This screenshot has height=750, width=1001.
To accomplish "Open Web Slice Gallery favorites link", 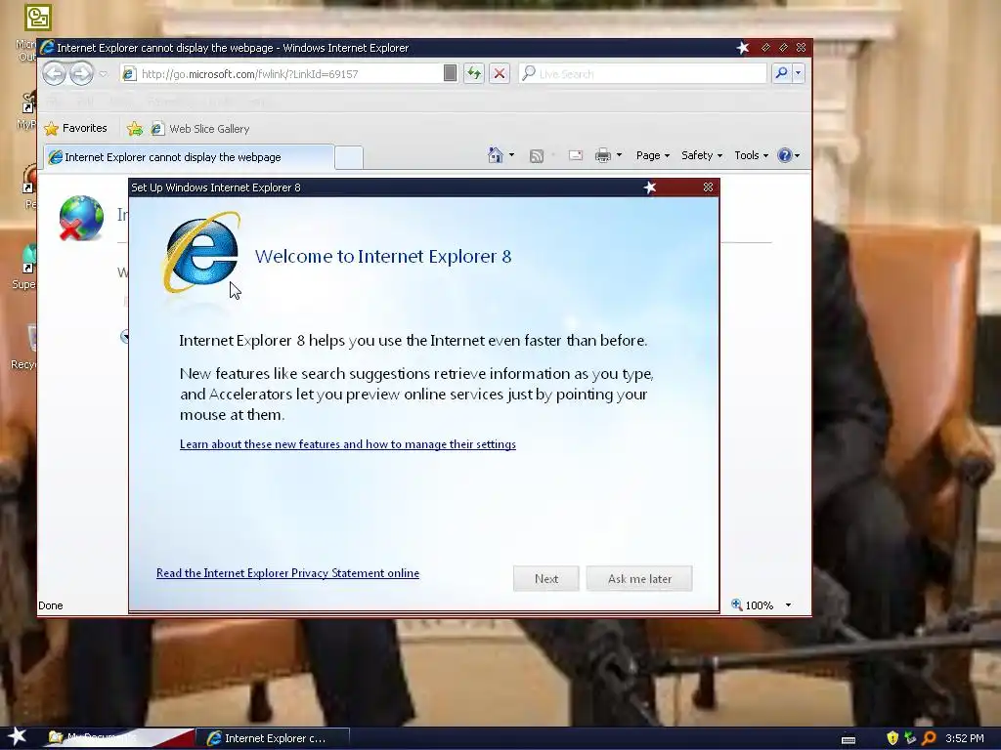I will tap(199, 129).
